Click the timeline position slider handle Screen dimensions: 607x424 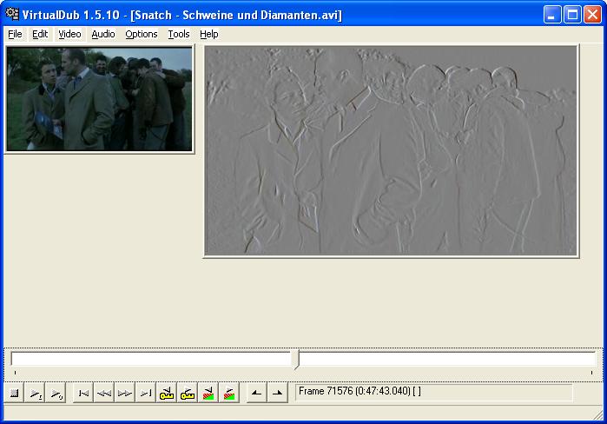coord(296,360)
